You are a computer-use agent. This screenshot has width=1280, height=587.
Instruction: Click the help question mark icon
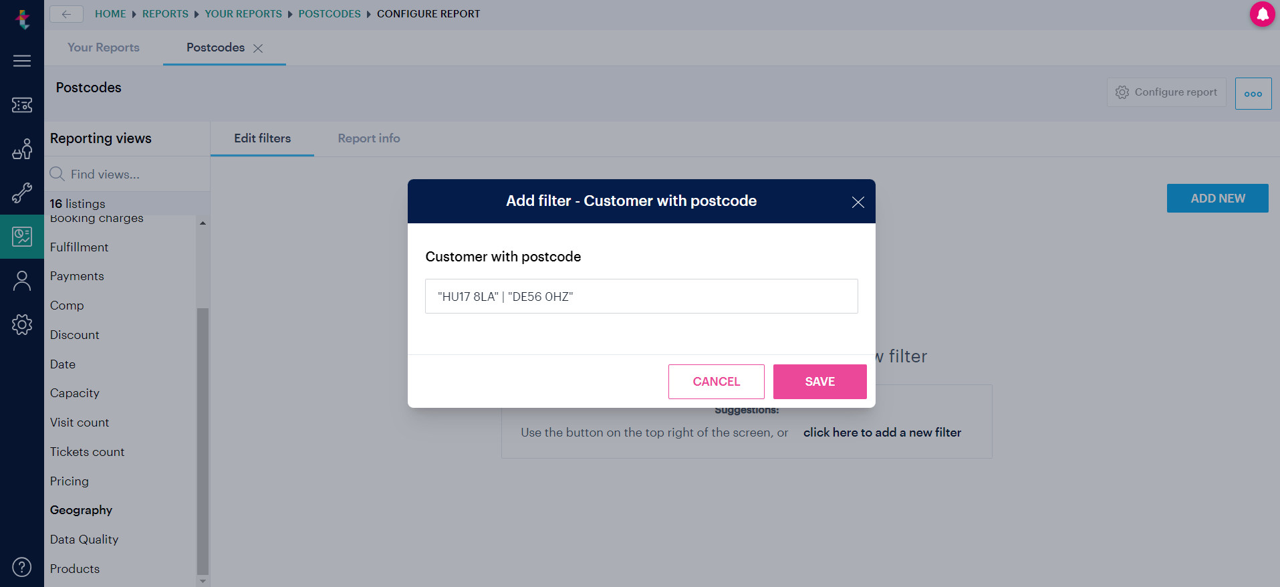coord(22,567)
